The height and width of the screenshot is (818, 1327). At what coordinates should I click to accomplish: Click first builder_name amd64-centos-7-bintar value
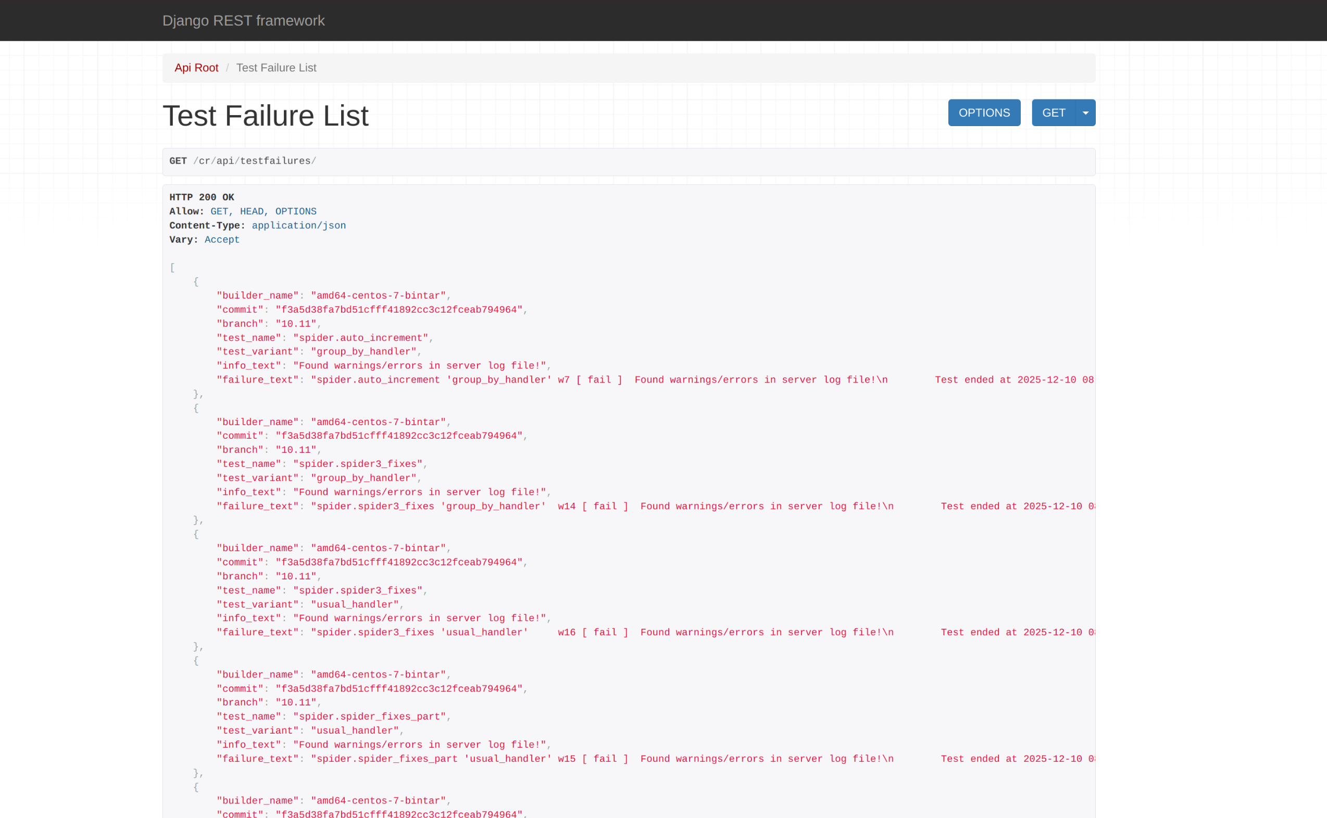378,296
